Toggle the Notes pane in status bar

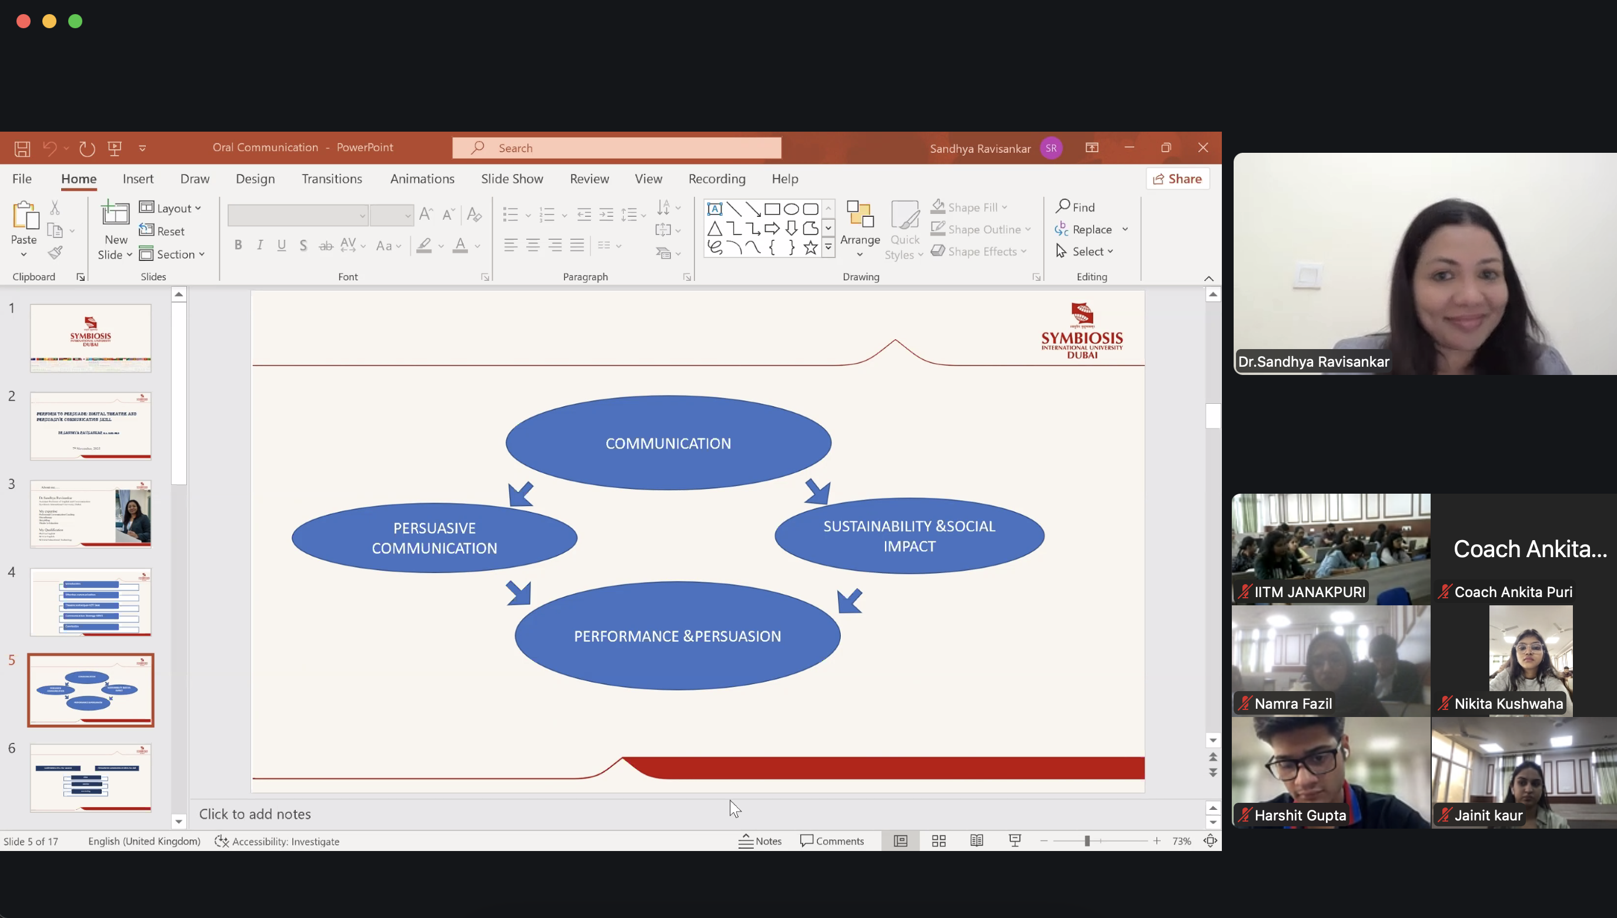[x=760, y=840]
